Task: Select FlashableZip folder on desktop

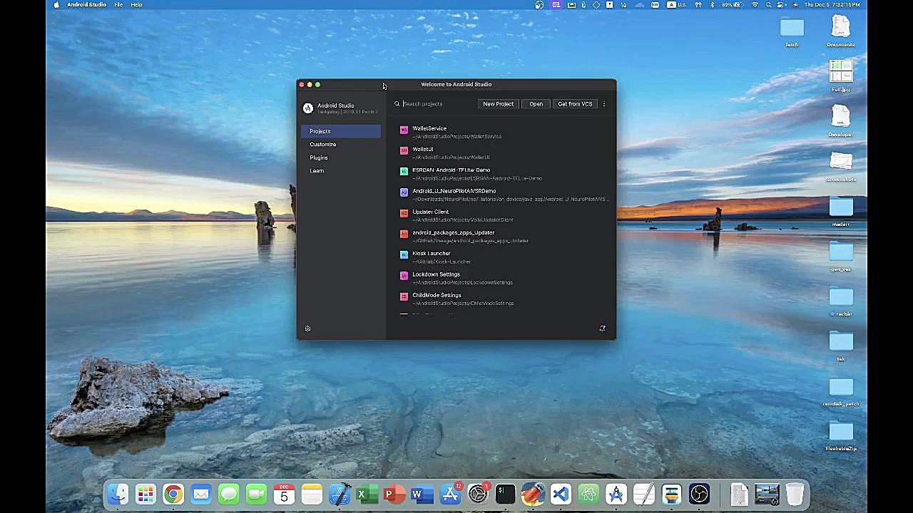Action: pyautogui.click(x=841, y=436)
